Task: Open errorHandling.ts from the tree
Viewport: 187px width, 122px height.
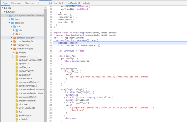Action: coord(27,108)
